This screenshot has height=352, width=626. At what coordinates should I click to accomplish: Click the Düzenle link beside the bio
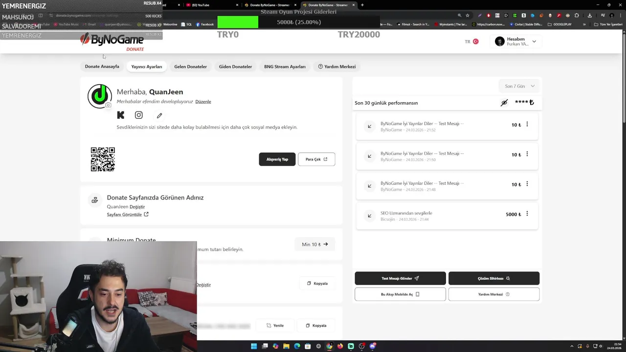click(203, 102)
